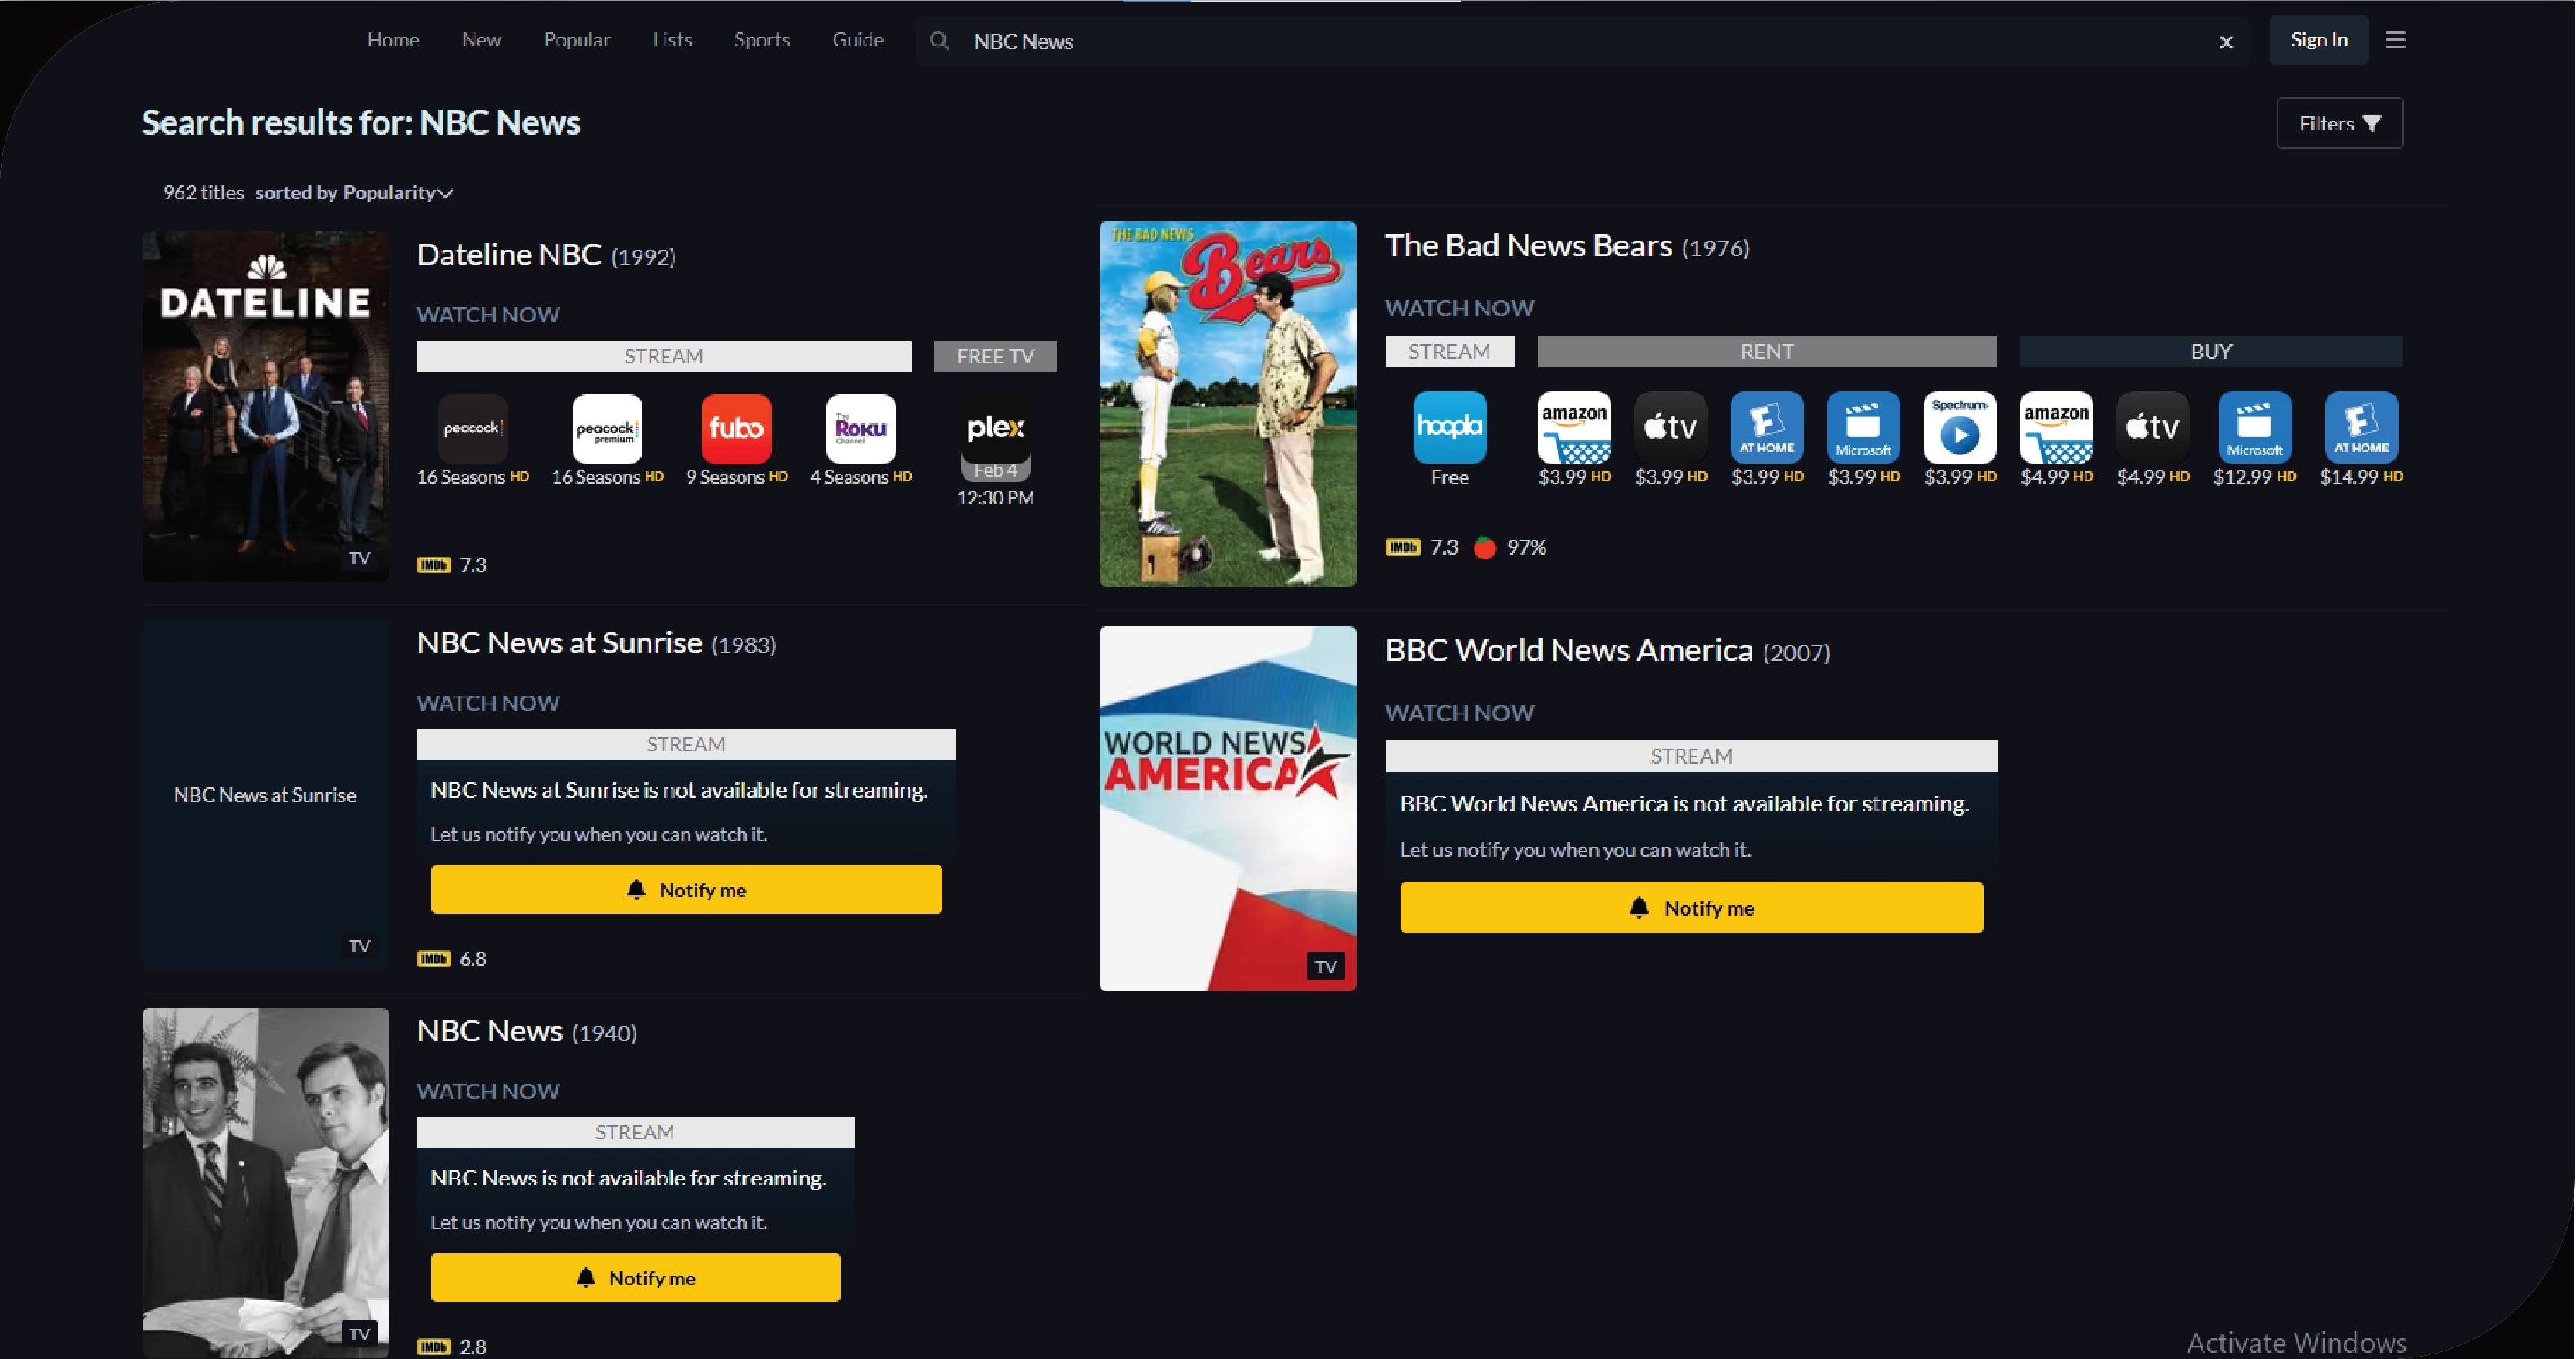2576x1359 pixels.
Task: Open hamburger menu beside Sign In
Action: (2395, 40)
